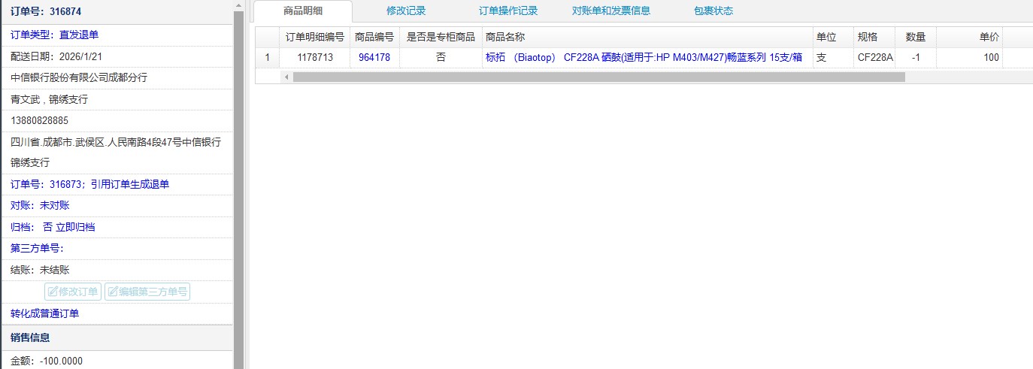Click the 数量 column header

915,37
